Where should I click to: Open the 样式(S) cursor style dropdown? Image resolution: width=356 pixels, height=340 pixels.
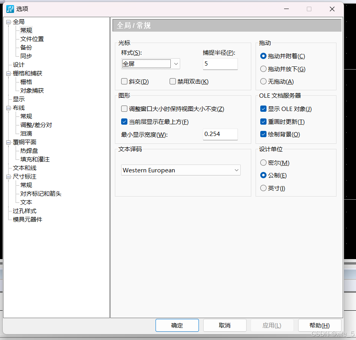(x=175, y=64)
